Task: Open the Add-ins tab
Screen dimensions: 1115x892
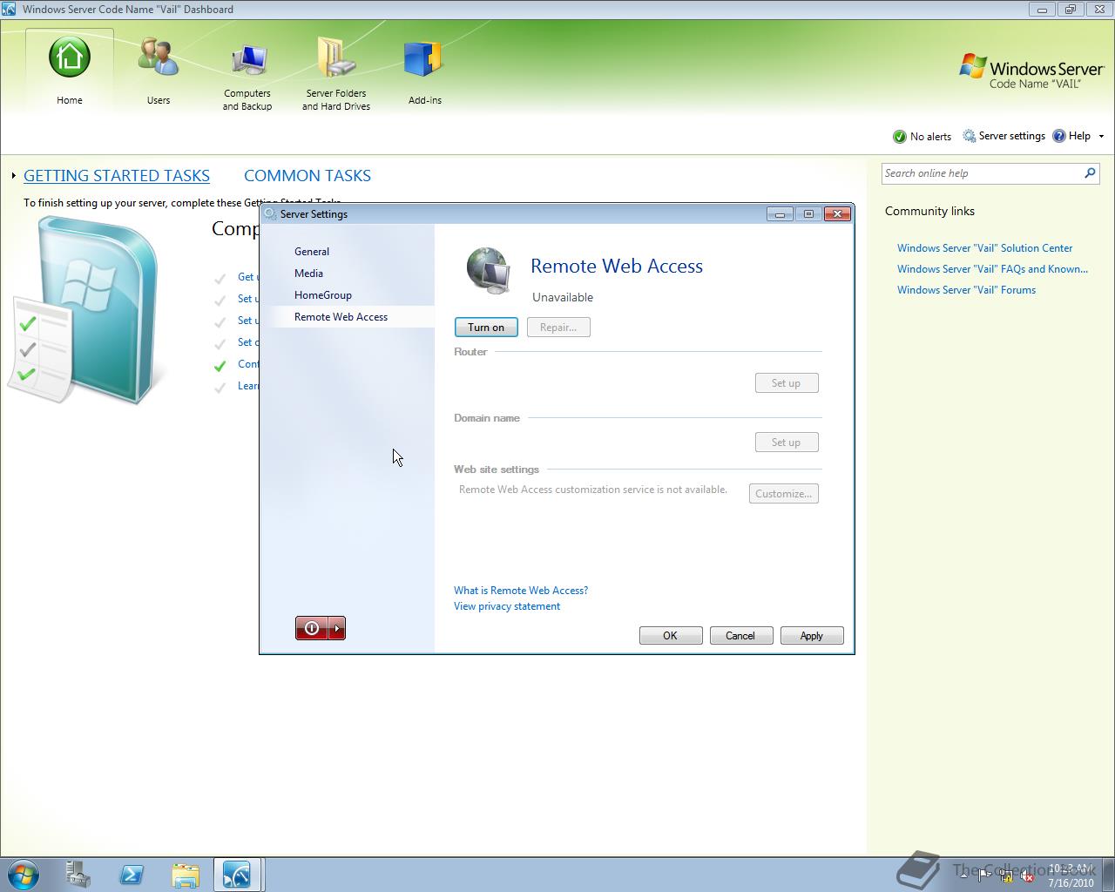Action: 425,74
